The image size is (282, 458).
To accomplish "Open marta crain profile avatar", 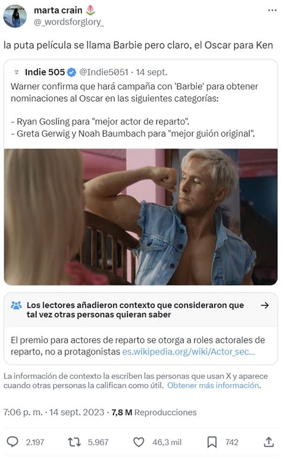I will coord(15,16).
